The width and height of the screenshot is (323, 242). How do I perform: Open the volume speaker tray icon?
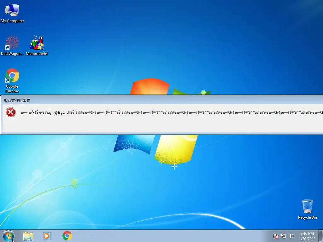point(291,236)
